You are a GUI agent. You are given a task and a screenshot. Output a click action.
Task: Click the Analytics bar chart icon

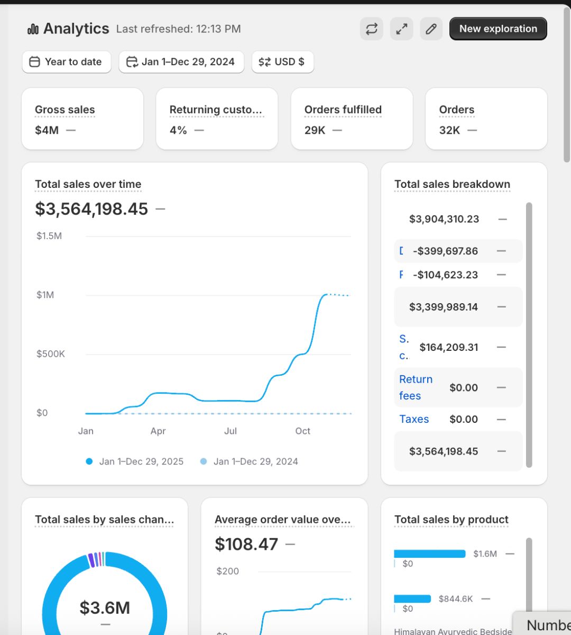(33, 29)
